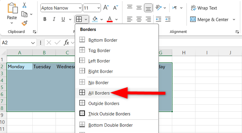
Task: Decrease font size with small A
Action: [x=116, y=8]
